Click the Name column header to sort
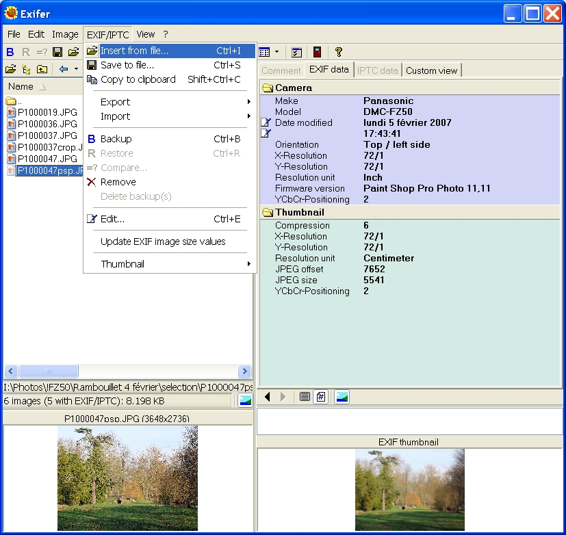Image resolution: width=566 pixels, height=535 pixels. pyautogui.click(x=21, y=86)
